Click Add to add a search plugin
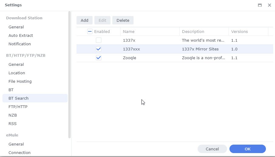Viewport: 275px width, 157px height. [84, 20]
